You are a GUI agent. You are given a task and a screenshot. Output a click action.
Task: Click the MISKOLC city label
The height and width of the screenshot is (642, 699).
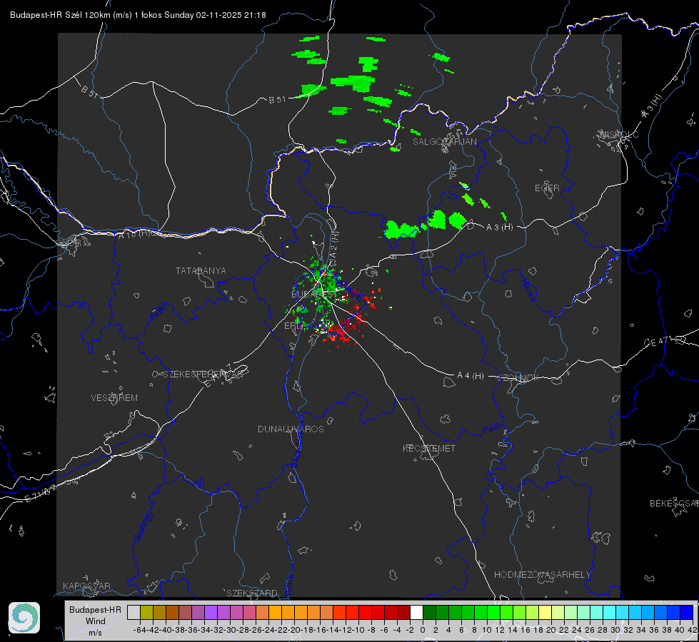(x=619, y=135)
